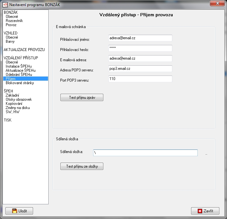The height and width of the screenshot is (219, 227).
Task: Click the E-mailová schránka group title
Action: 71,27
